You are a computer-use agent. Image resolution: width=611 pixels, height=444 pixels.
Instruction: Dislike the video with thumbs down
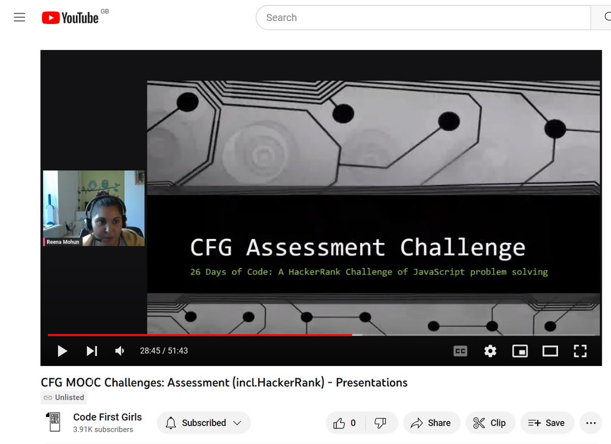[380, 423]
